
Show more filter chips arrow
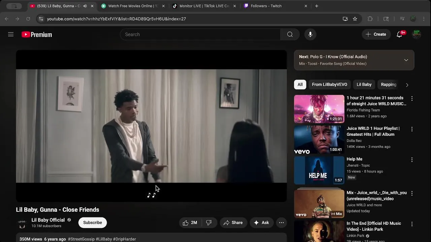coord(407,85)
